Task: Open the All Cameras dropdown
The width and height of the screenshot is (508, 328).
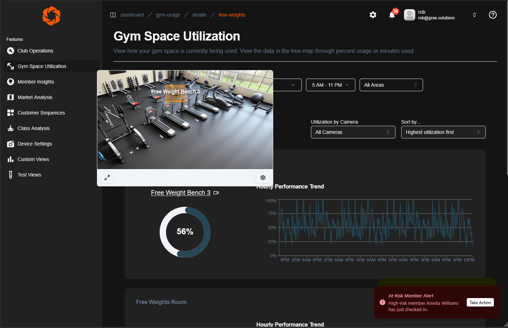Action: point(353,132)
